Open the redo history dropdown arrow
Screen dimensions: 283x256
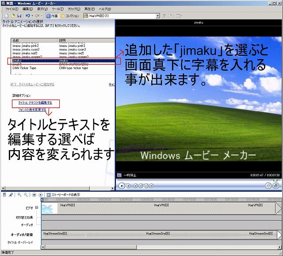[x=42, y=16]
